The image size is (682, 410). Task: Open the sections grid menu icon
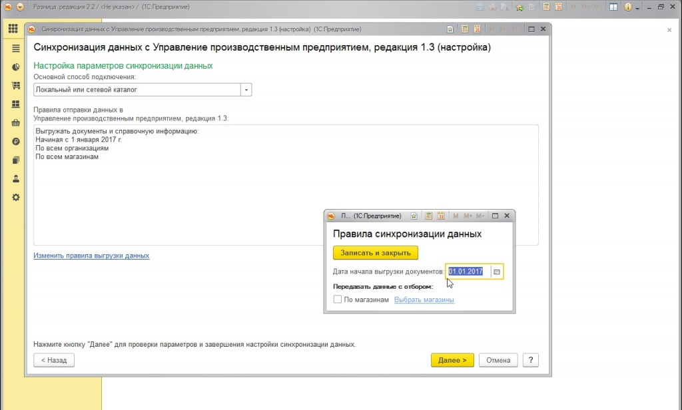(13, 29)
